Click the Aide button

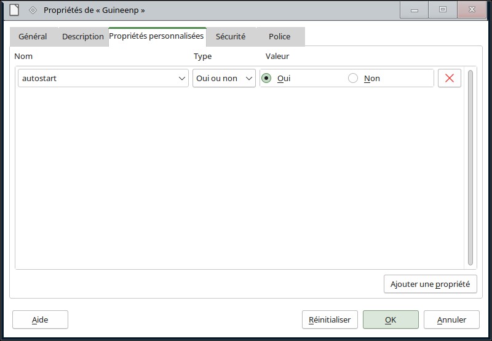coord(40,319)
